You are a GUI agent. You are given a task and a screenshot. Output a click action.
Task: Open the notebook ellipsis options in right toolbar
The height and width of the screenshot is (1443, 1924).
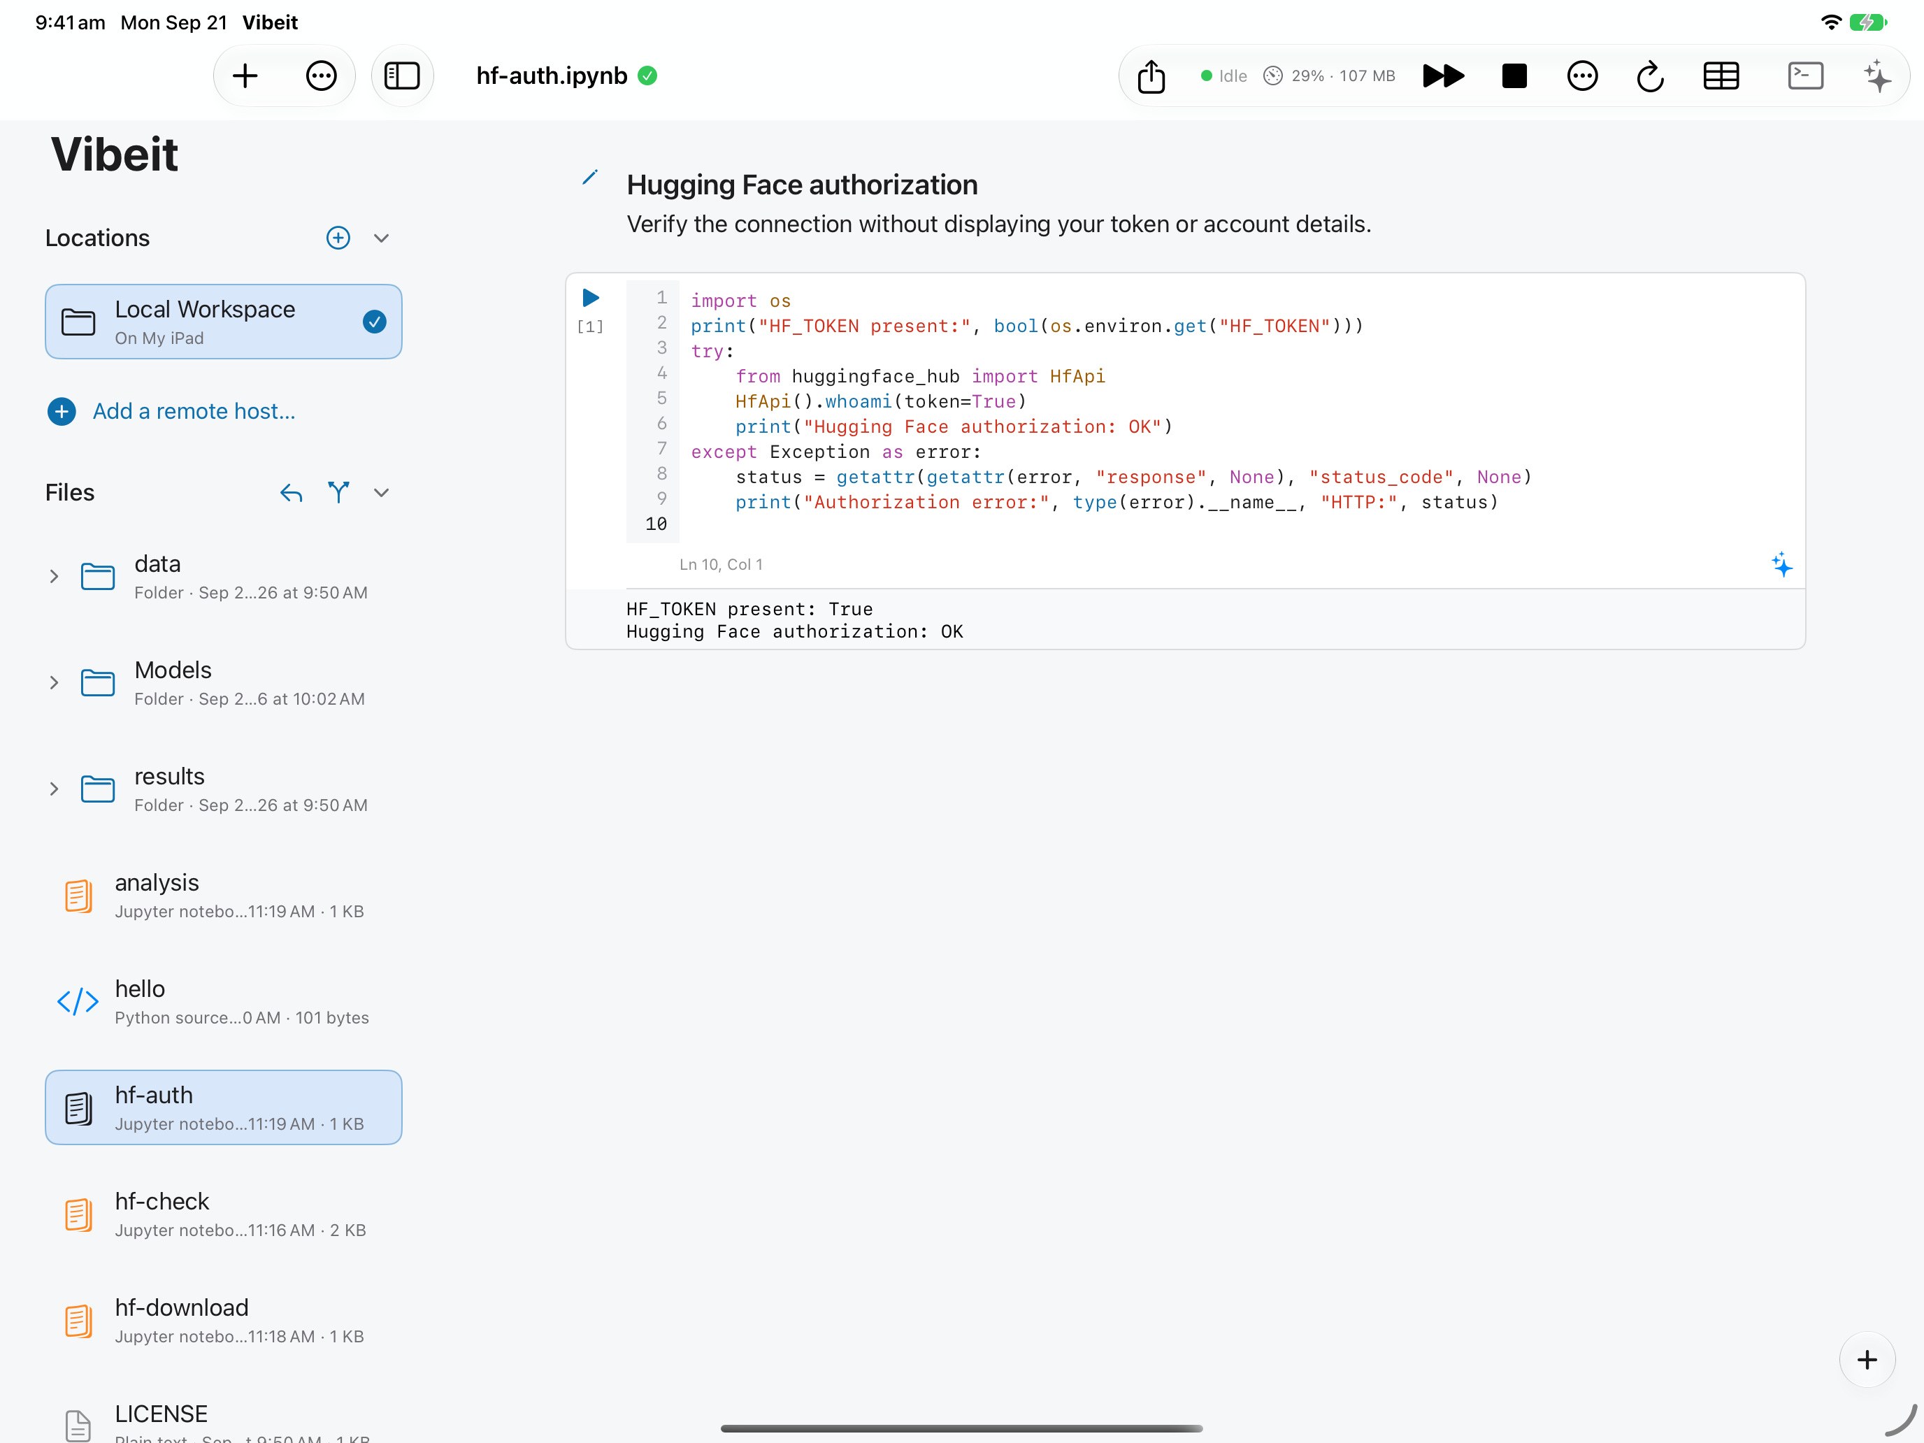(1581, 76)
